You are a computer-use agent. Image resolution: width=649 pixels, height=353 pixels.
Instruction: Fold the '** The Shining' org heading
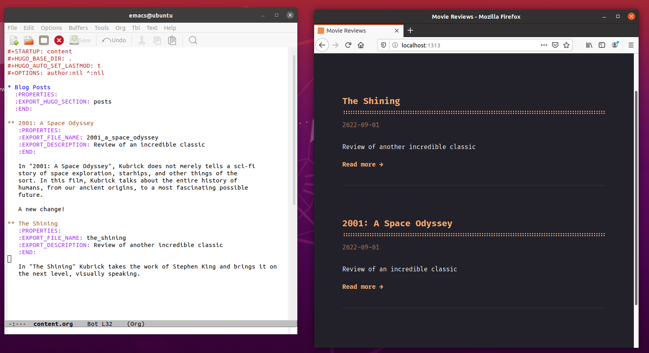[x=33, y=224]
